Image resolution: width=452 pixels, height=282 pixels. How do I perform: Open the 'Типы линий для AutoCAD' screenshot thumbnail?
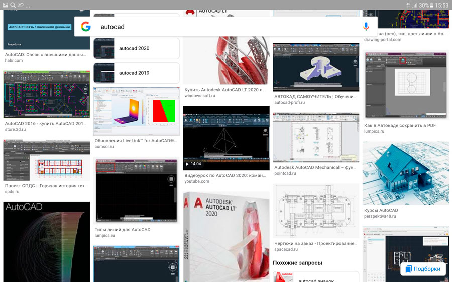pyautogui.click(x=136, y=191)
